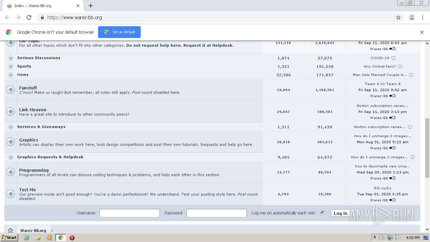The width and height of the screenshot is (430, 242).
Task: Click the Services & Giveaways subforum icon
Action: 11,127
